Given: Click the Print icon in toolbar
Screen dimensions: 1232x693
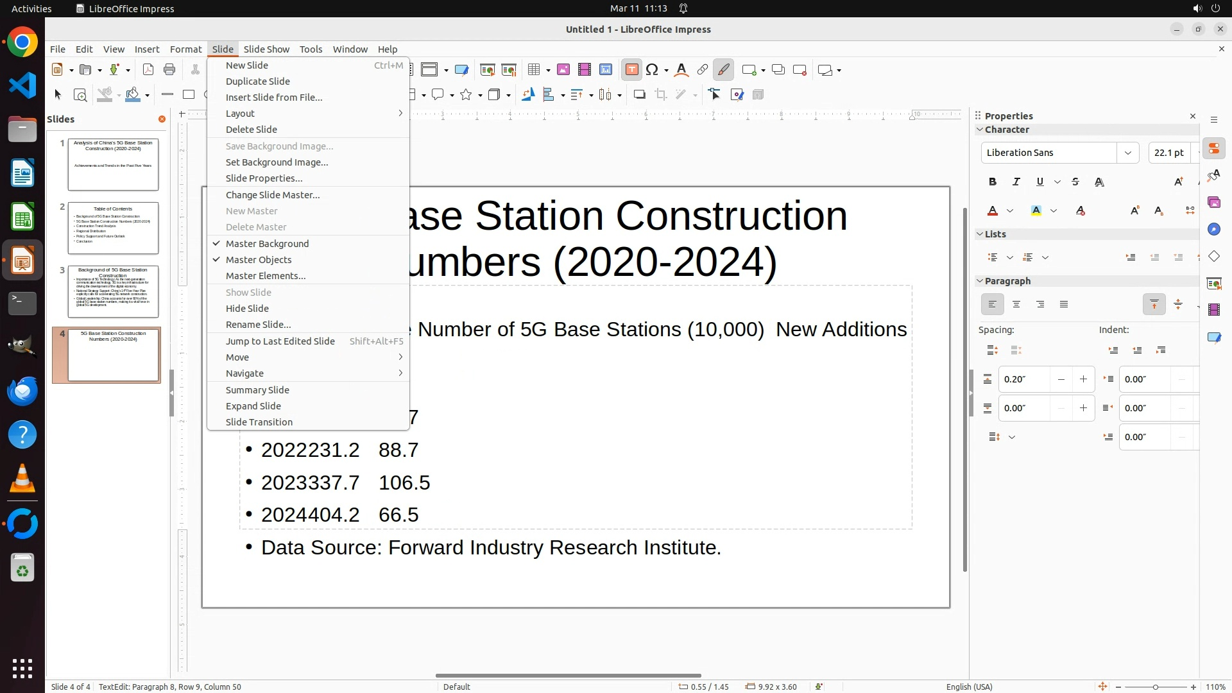Looking at the screenshot, I should click(x=169, y=70).
